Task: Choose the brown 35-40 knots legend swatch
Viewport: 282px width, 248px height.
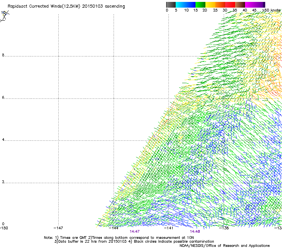Action: pos(240,5)
